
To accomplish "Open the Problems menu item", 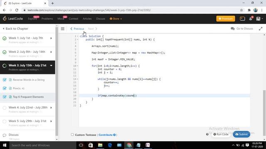I will [47, 19].
